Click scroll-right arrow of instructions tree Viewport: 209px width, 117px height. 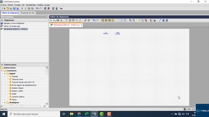[44, 106]
